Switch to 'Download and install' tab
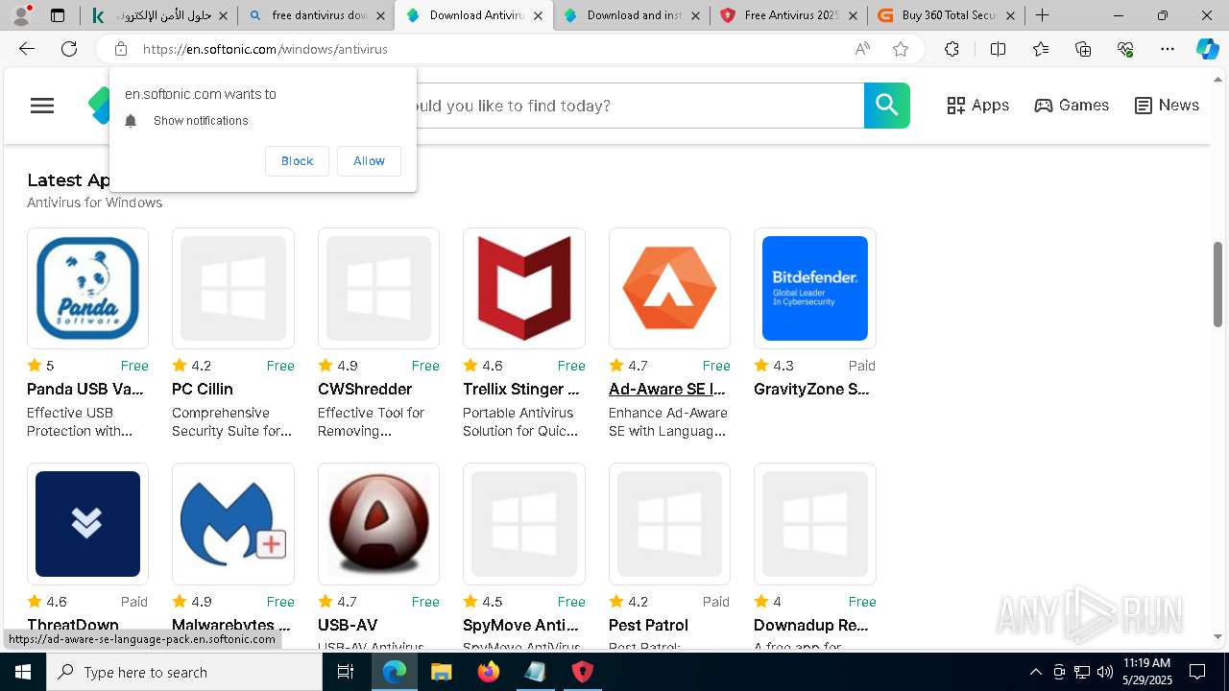The image size is (1229, 691). click(631, 15)
